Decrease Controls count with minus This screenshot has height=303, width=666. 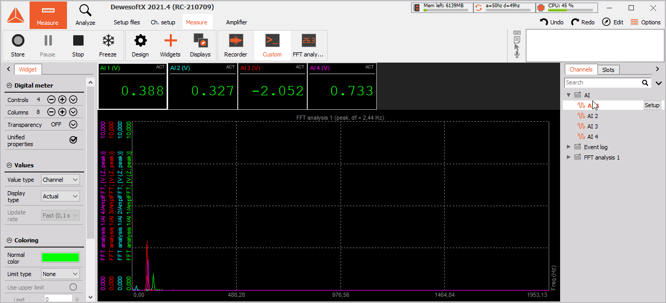51,99
